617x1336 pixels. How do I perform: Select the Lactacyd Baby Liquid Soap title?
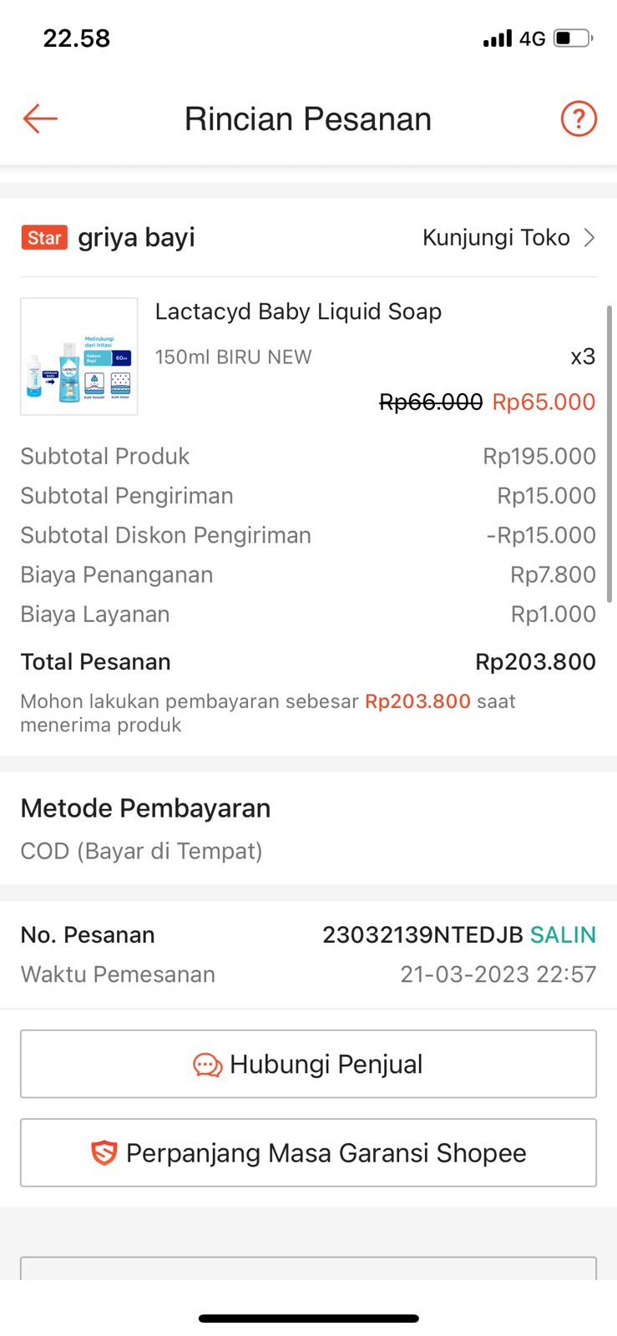point(298,311)
